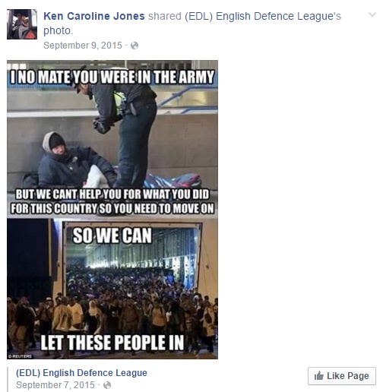The image size is (383, 392).
Task: Click the 'LET THESE PEOPLE IN' caption in the photo
Action: (x=112, y=343)
